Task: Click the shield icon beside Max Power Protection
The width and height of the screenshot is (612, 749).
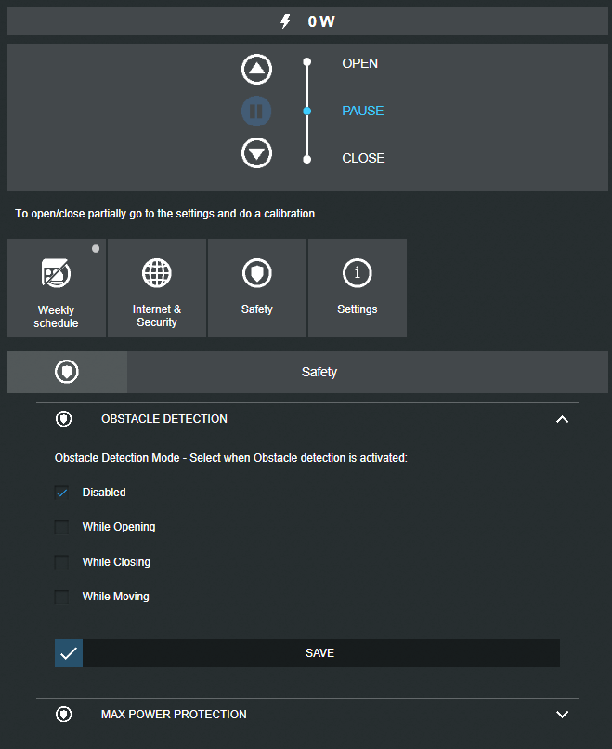Action: coord(63,715)
